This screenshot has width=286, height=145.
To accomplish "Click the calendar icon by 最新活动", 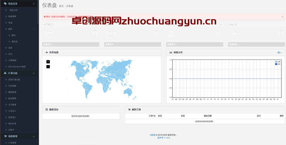I will (x=47, y=110).
